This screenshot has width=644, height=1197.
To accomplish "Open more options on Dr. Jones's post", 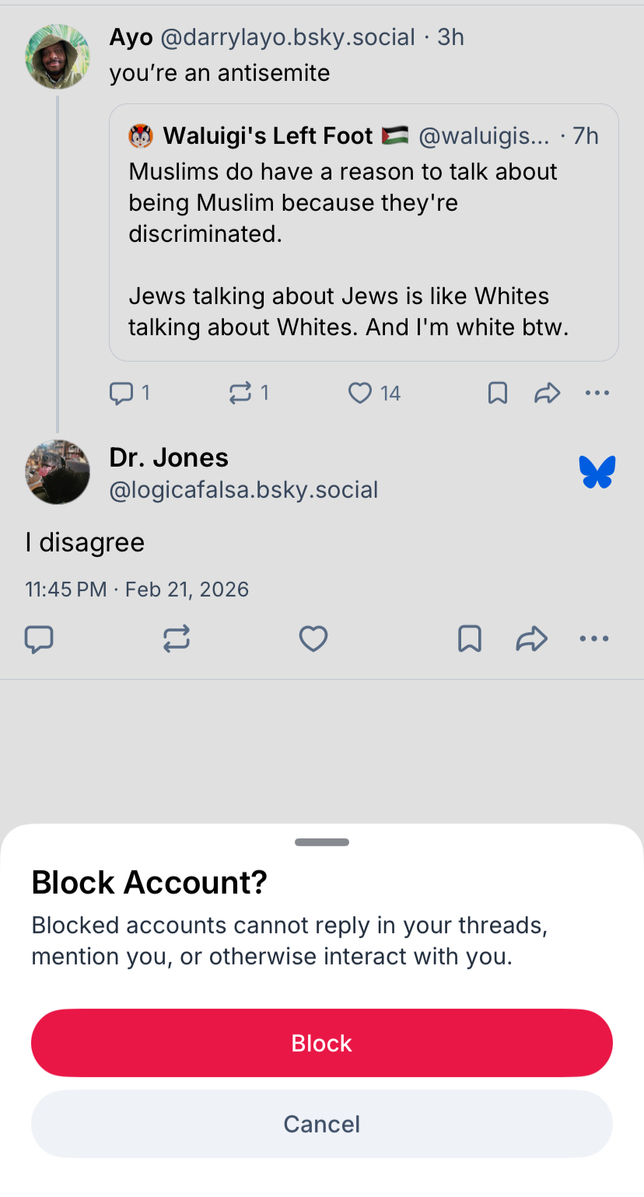I will (594, 639).
